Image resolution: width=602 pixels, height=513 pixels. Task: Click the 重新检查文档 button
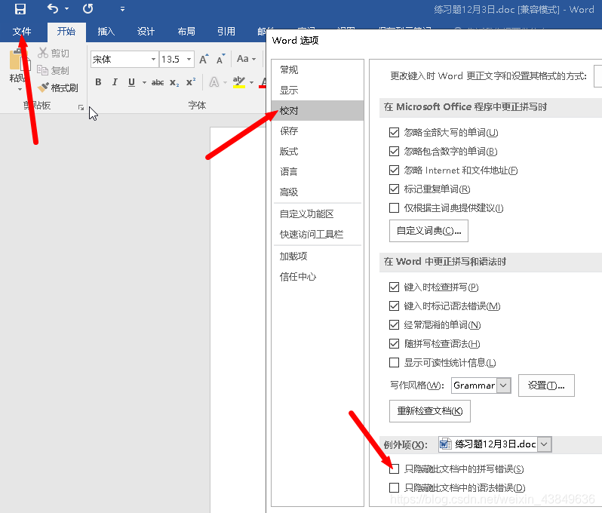[429, 411]
